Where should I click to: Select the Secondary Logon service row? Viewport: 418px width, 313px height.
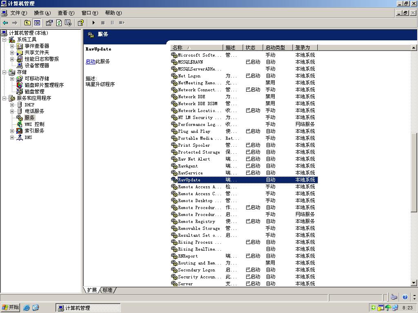(244, 270)
